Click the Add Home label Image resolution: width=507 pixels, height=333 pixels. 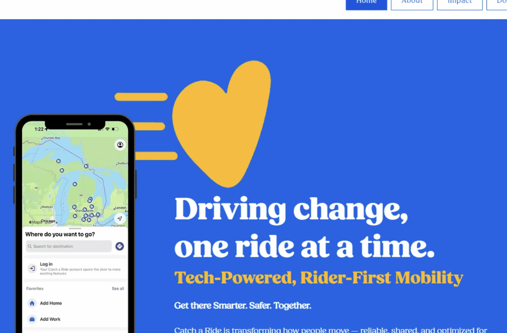pos(51,303)
